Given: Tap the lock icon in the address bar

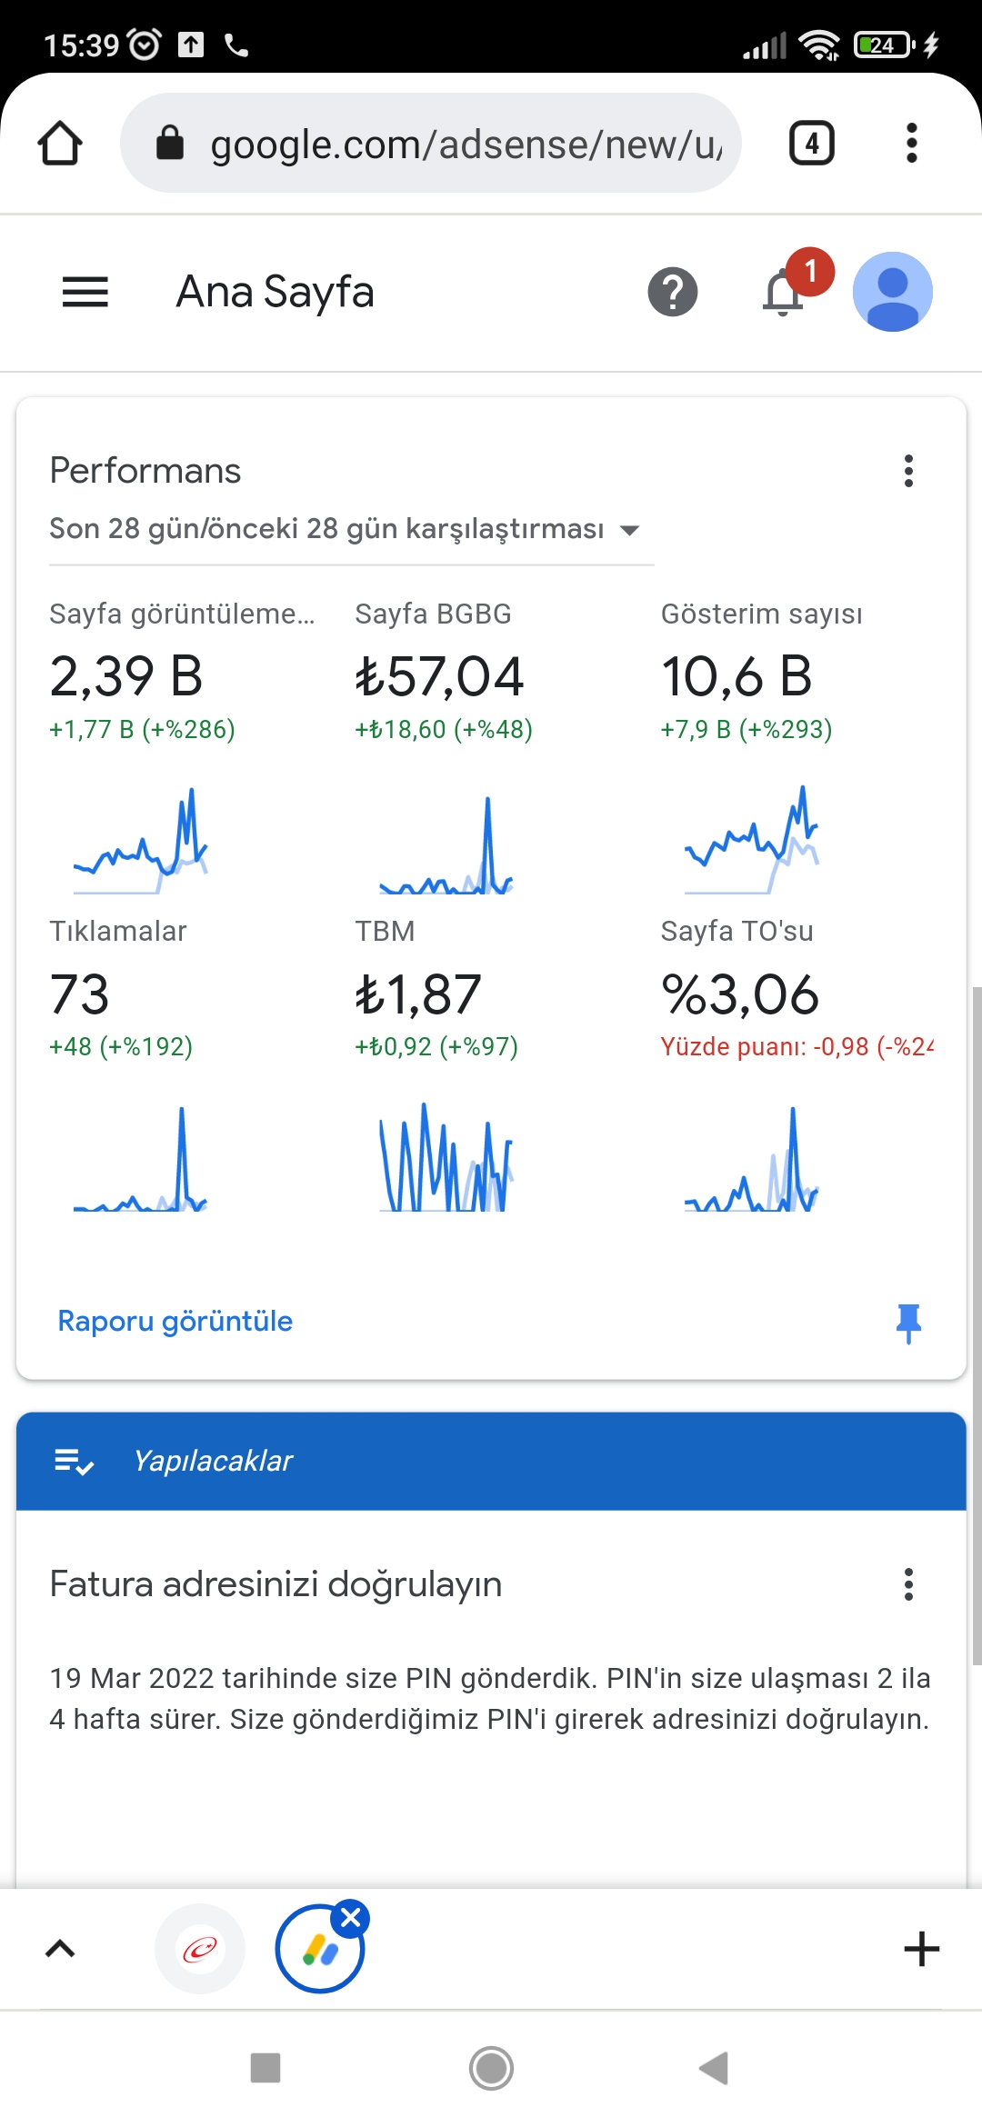Looking at the screenshot, I should 170,143.
